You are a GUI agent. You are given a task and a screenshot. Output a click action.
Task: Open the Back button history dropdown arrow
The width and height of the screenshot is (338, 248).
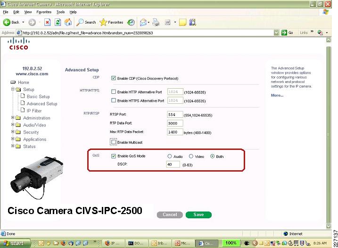point(23,22)
